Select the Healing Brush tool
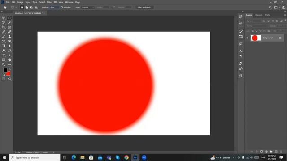The width and height of the screenshot is (287, 161). click(x=9, y=32)
